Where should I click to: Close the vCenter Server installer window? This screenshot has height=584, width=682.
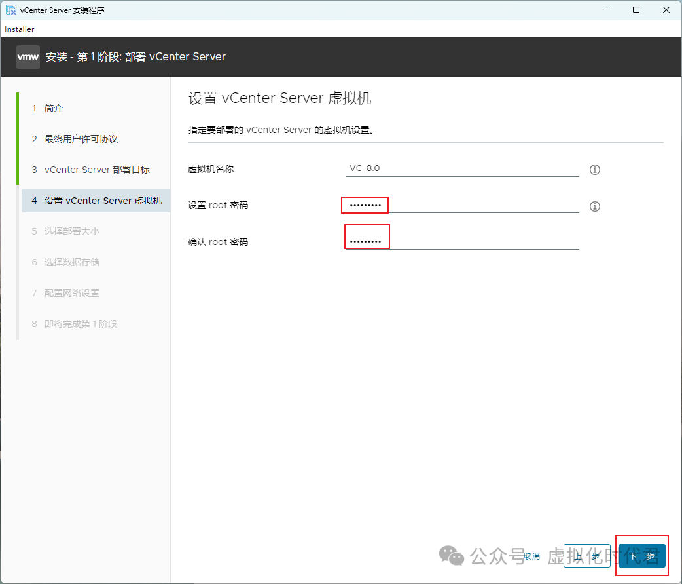[666, 10]
